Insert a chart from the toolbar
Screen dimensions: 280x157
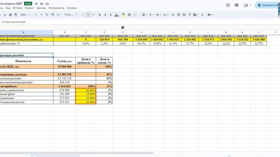(x=184, y=15)
